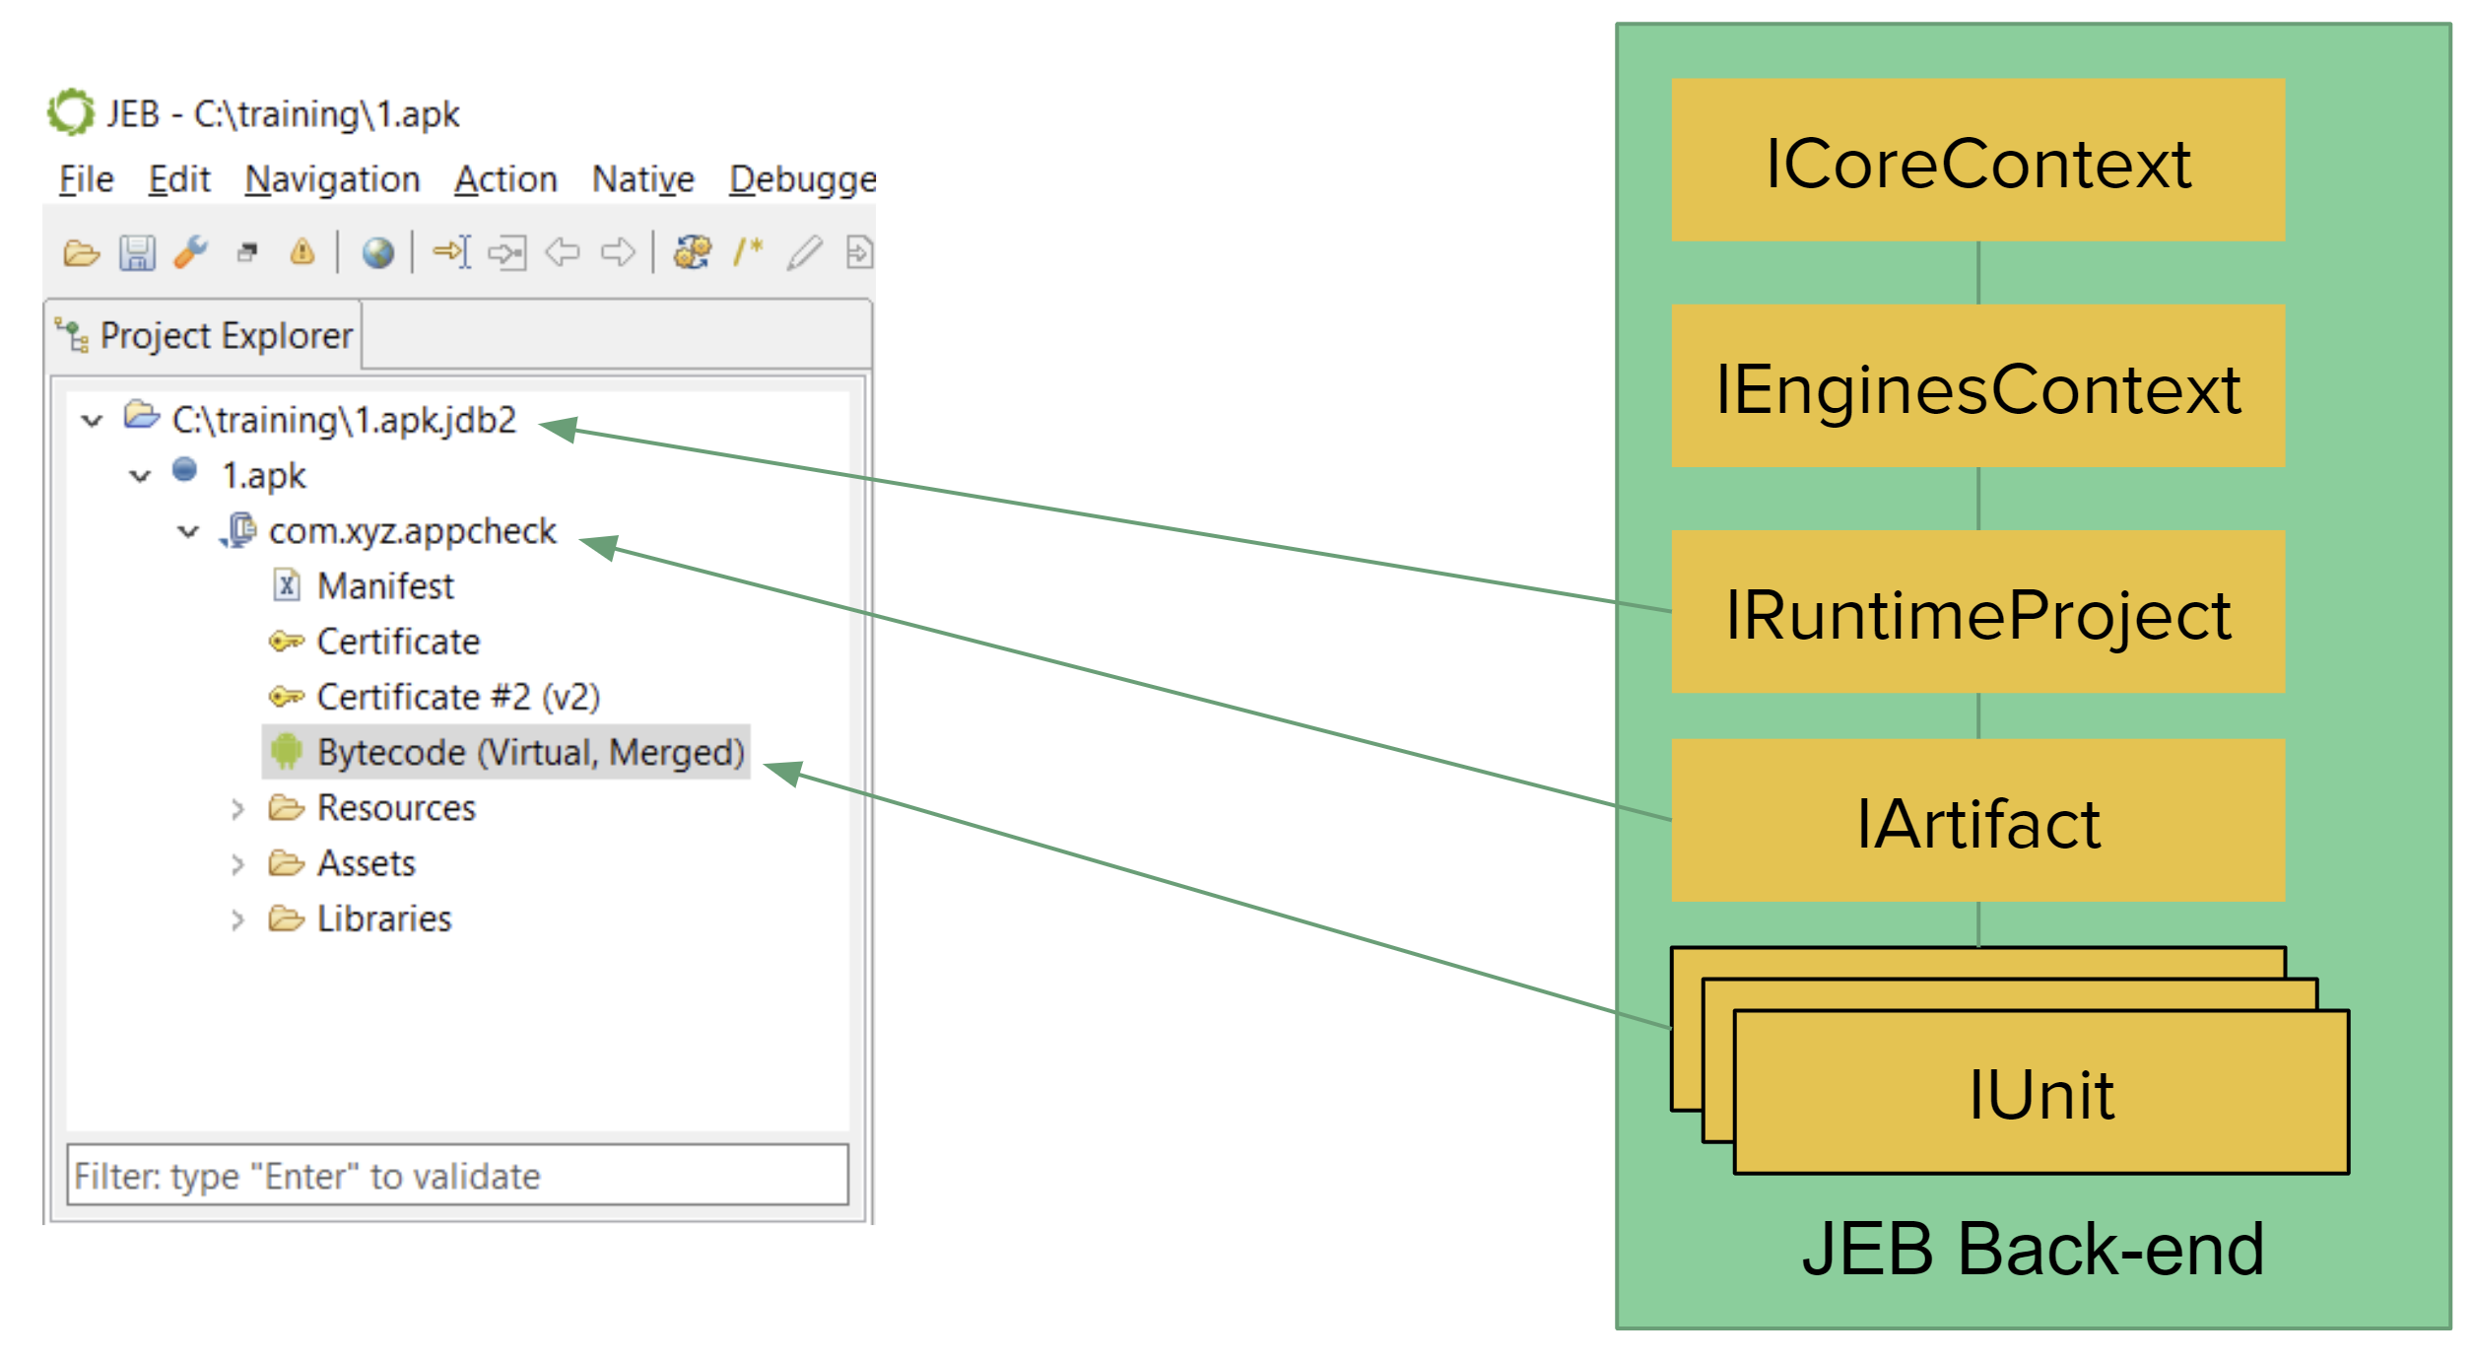The image size is (2474, 1360).
Task: Click the folder icon beside Libraries
Action: click(287, 918)
